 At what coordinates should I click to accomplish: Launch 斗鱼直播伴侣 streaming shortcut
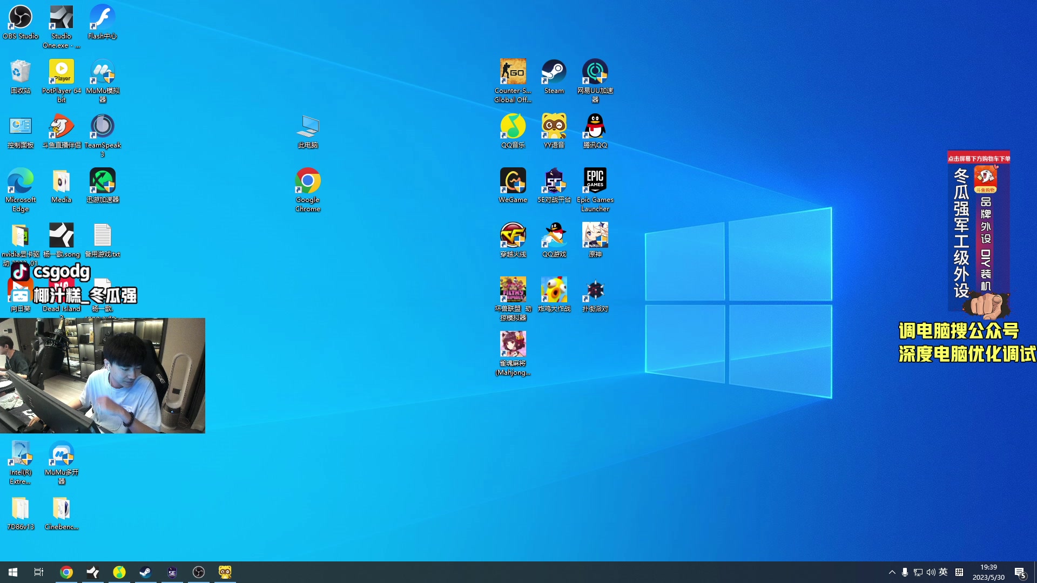(62, 131)
